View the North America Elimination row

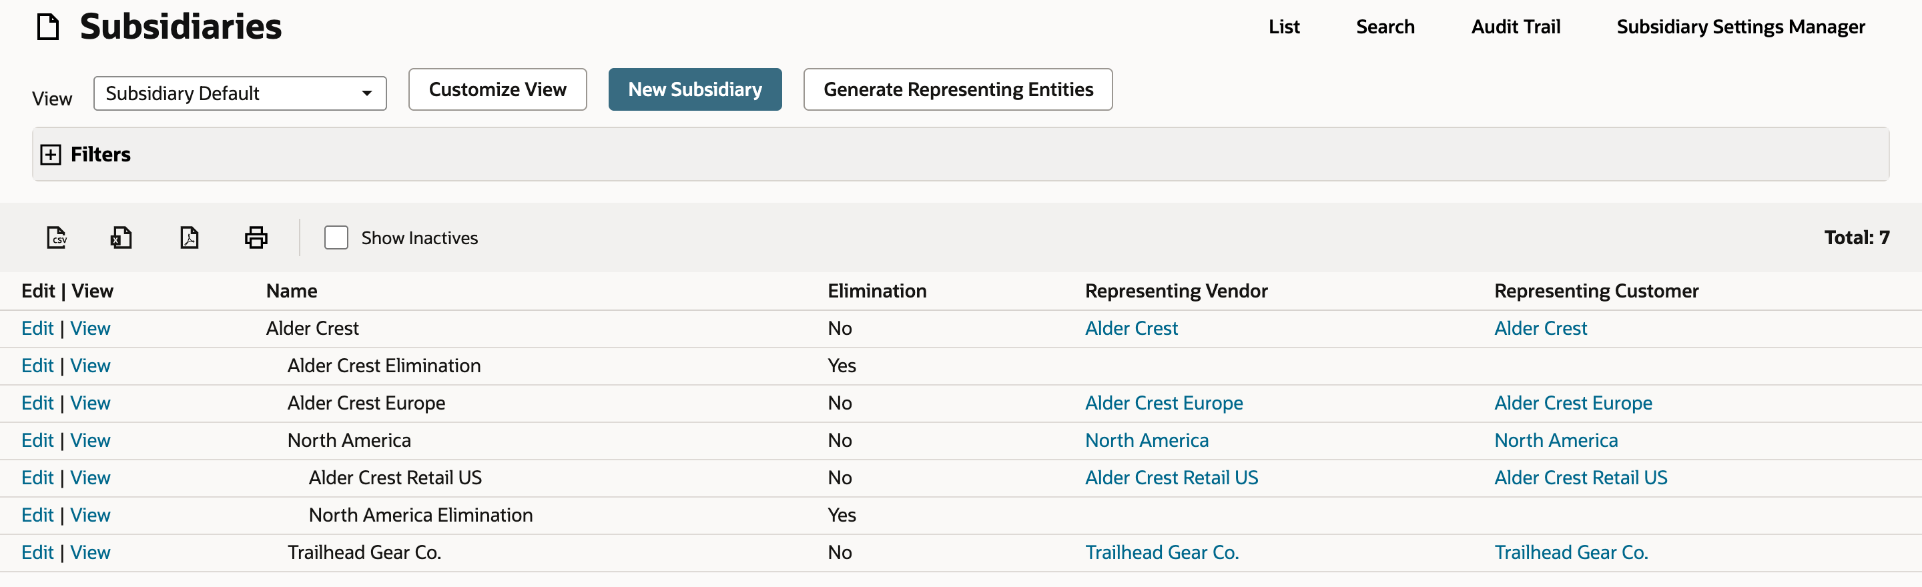tap(90, 515)
